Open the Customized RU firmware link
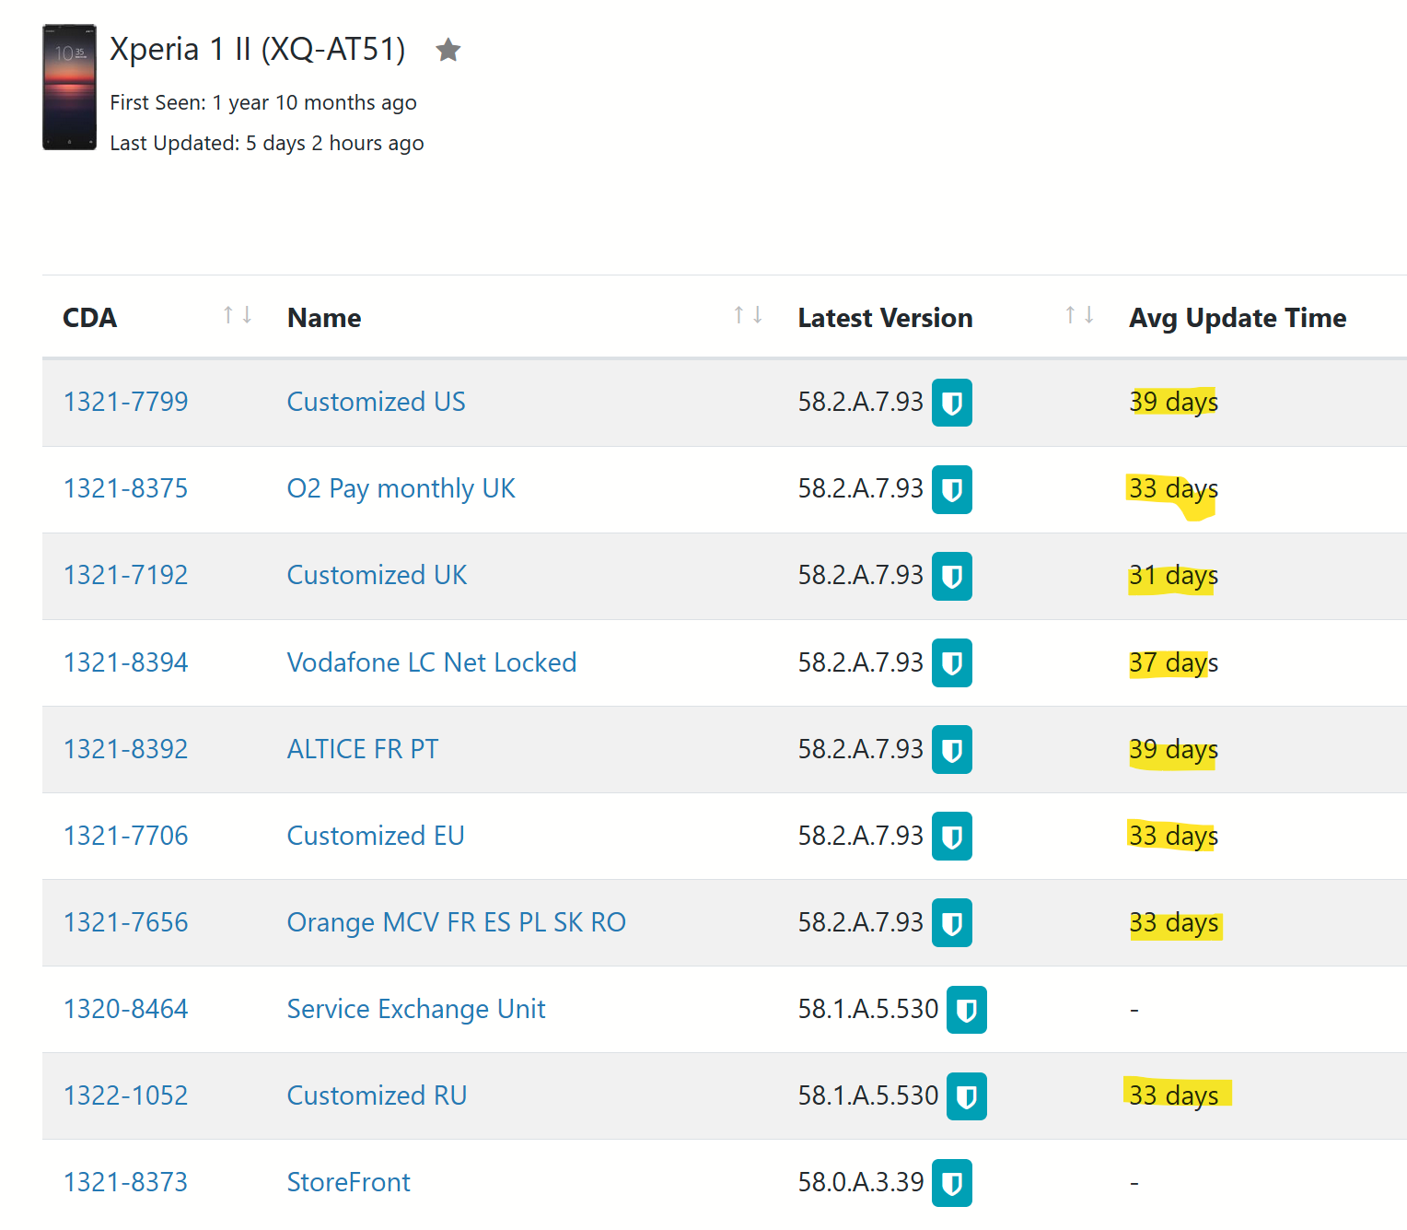1407x1230 pixels. coord(377,1095)
